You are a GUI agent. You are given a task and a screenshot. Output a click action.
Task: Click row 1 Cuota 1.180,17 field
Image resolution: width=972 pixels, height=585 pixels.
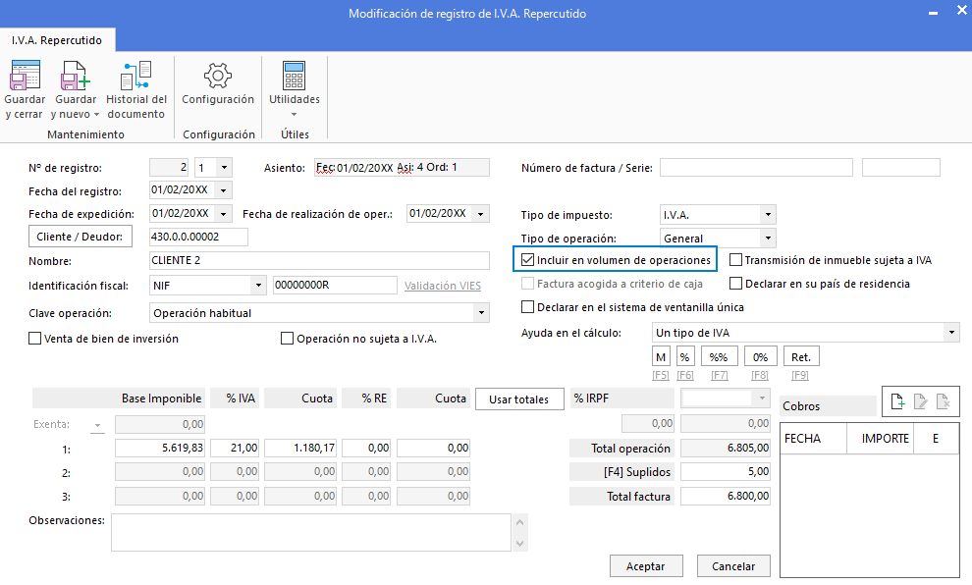pyautogui.click(x=300, y=448)
